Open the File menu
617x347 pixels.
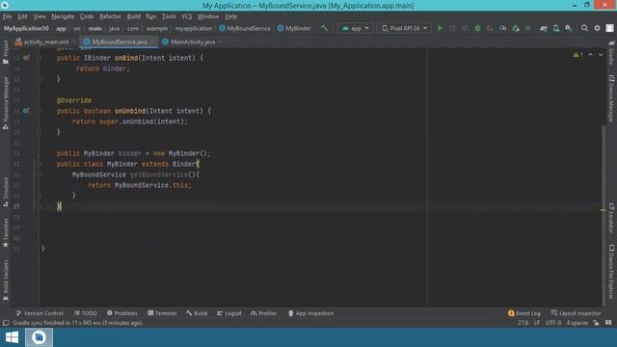click(7, 16)
